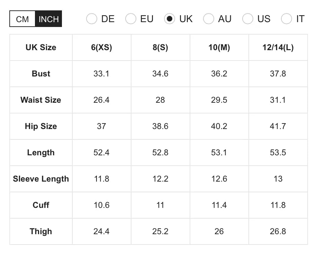Select the 6(XS) size column header

coord(101,47)
